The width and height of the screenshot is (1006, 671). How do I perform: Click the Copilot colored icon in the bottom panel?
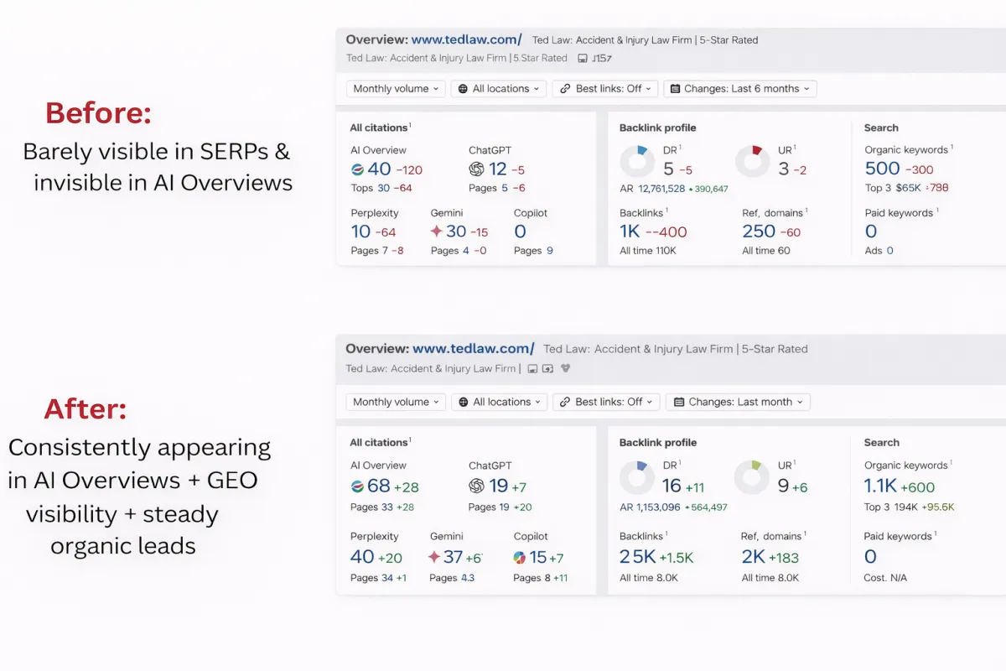tap(520, 557)
